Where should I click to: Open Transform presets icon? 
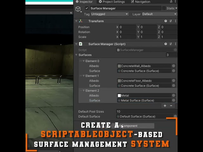click(x=171, y=21)
